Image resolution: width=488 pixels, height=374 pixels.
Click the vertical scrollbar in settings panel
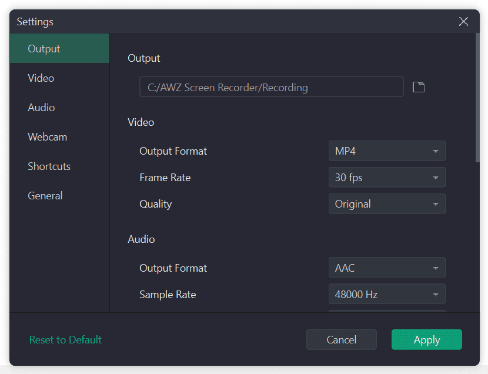click(477, 97)
